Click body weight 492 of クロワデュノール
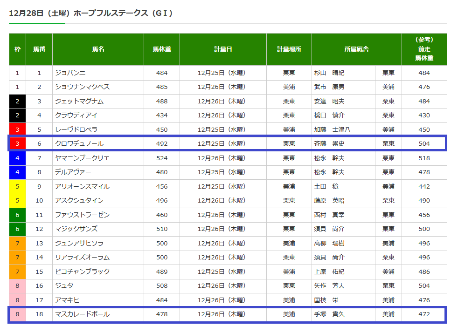The width and height of the screenshot is (451, 326). click(x=162, y=144)
